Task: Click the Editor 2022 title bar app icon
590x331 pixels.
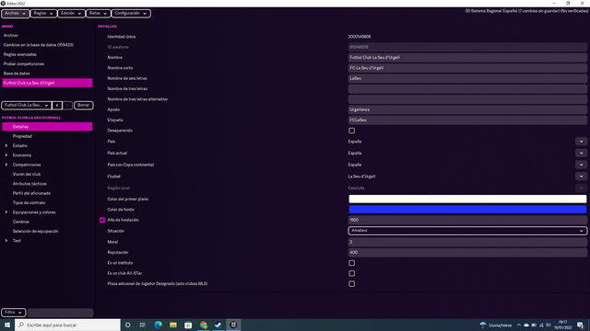Action: (x=3, y=4)
